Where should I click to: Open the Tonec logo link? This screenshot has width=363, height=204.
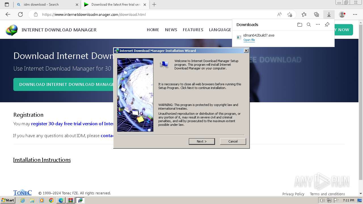tap(22, 193)
